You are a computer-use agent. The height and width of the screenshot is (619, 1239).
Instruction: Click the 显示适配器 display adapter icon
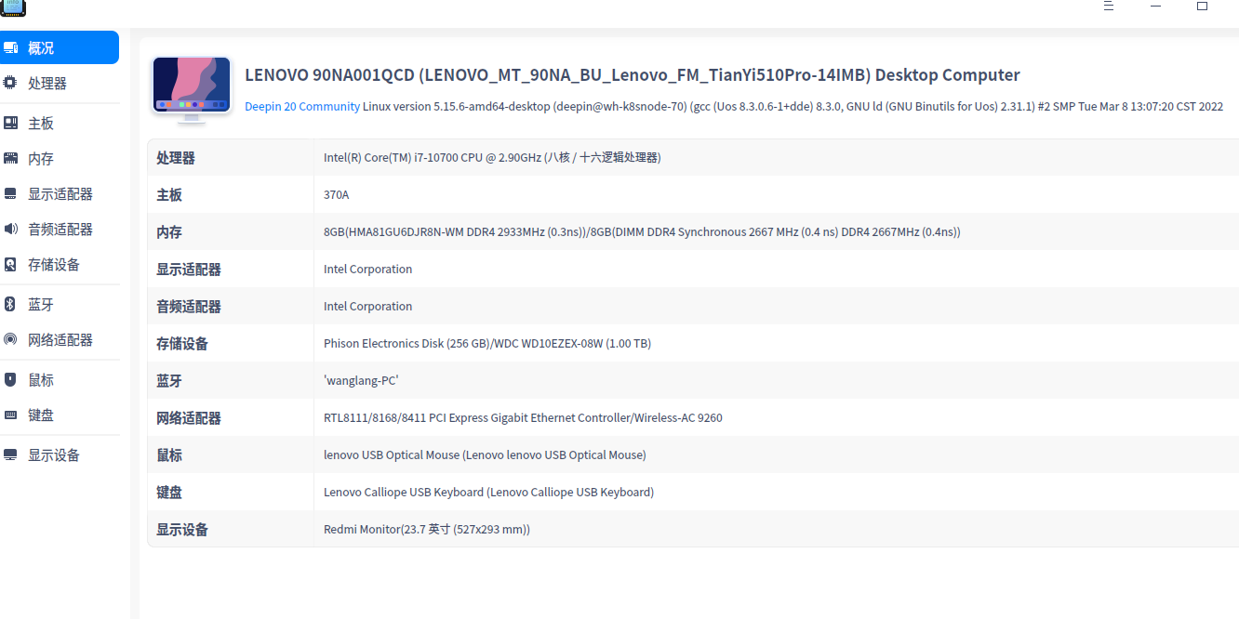click(11, 193)
